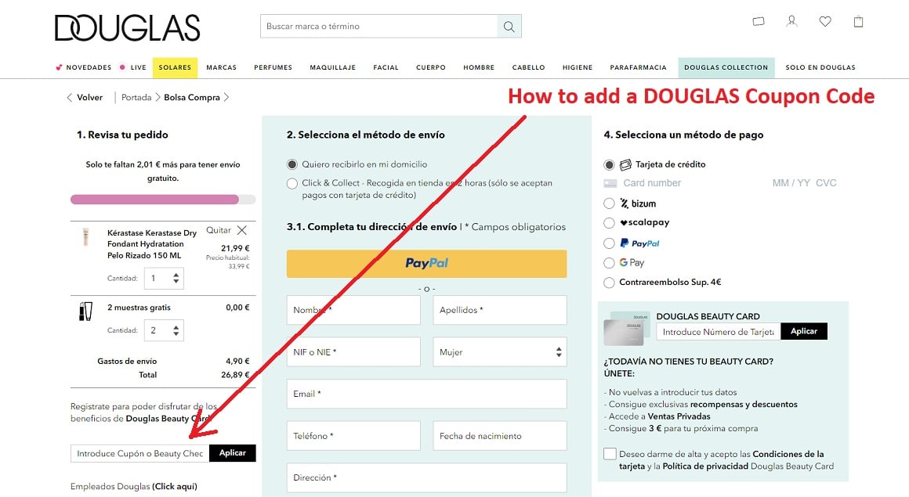The width and height of the screenshot is (909, 497).
Task: Open Política de privacidad link
Action: [x=705, y=466]
